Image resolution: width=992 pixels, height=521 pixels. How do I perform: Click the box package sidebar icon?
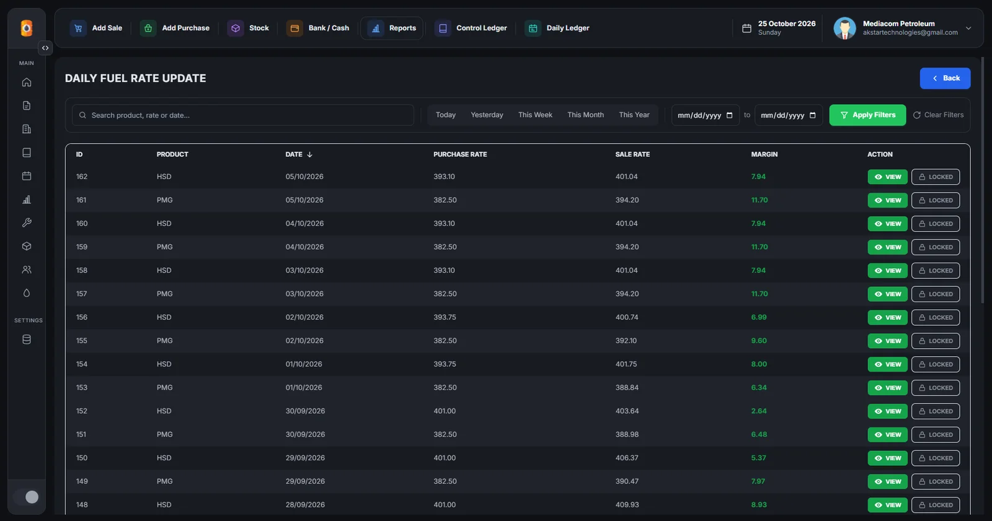click(27, 247)
